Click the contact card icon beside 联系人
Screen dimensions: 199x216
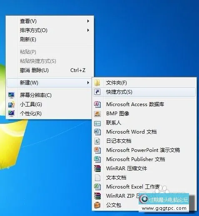click(x=97, y=123)
